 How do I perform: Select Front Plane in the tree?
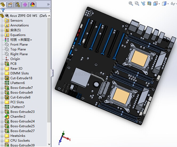pyautogui.click(x=19, y=45)
